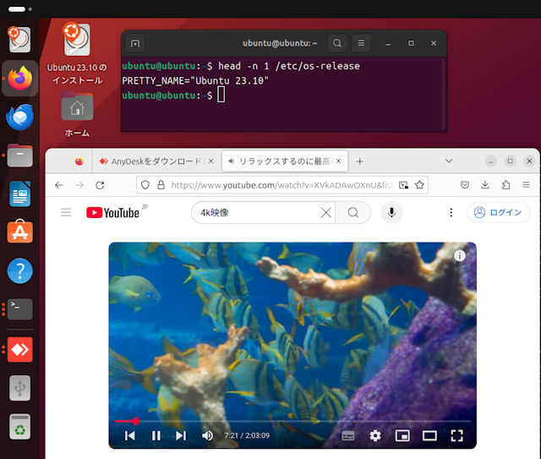Select the Home folder desktop icon
This screenshot has width=541, height=459.
click(x=77, y=114)
